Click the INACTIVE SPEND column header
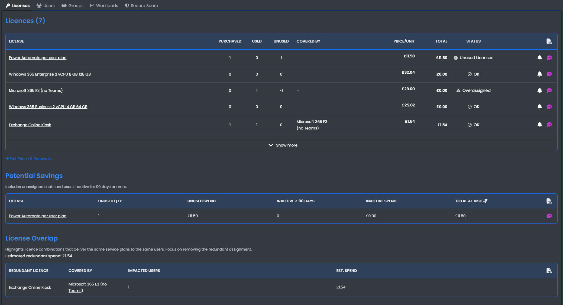This screenshot has width=563, height=305. point(381,201)
